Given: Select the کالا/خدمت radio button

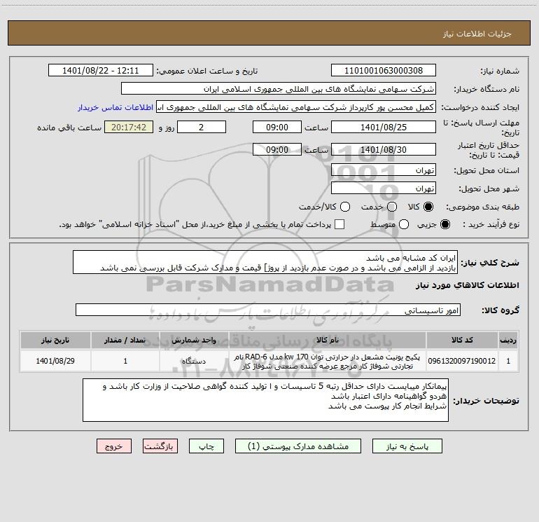Looking at the screenshot, I should click(345, 207).
